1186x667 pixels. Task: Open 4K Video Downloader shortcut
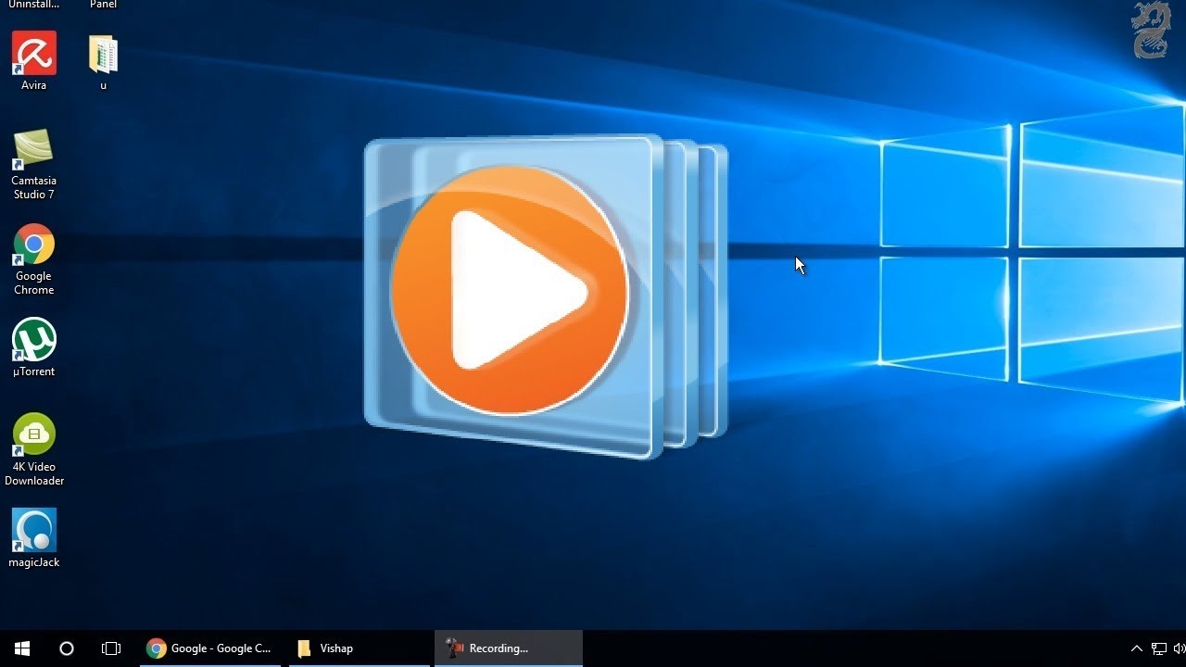coord(34,449)
